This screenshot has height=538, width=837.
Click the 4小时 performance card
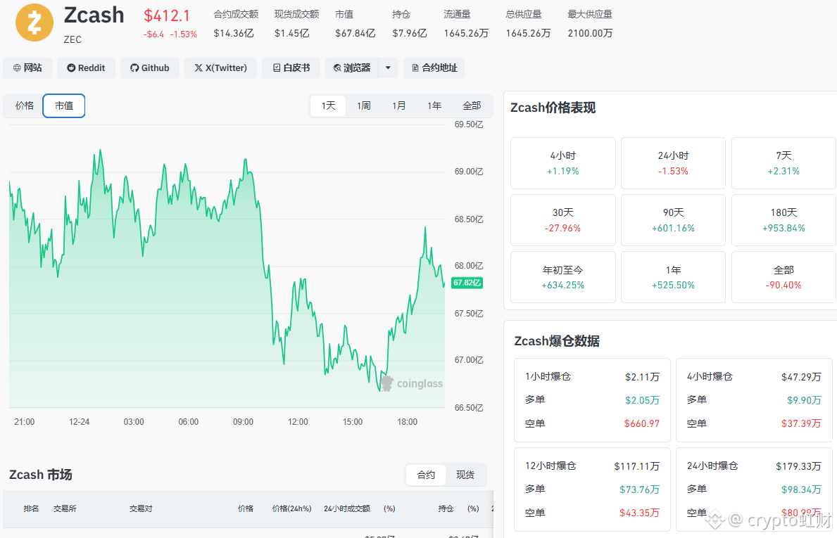tap(563, 163)
